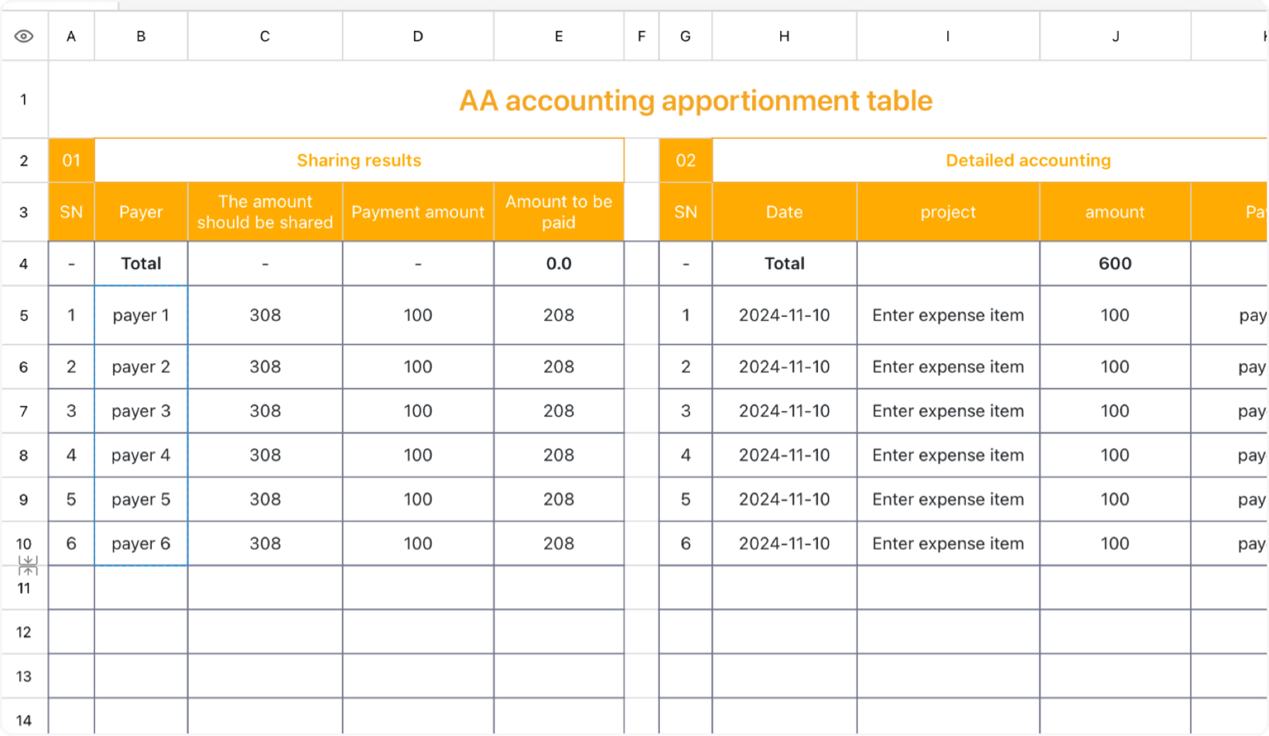Select the 'payer 2' cell
This screenshot has width=1269, height=736.
point(141,367)
